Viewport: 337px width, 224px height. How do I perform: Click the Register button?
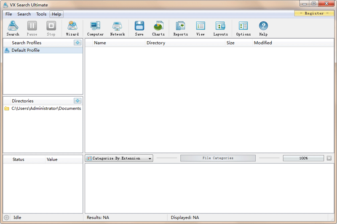[314, 13]
